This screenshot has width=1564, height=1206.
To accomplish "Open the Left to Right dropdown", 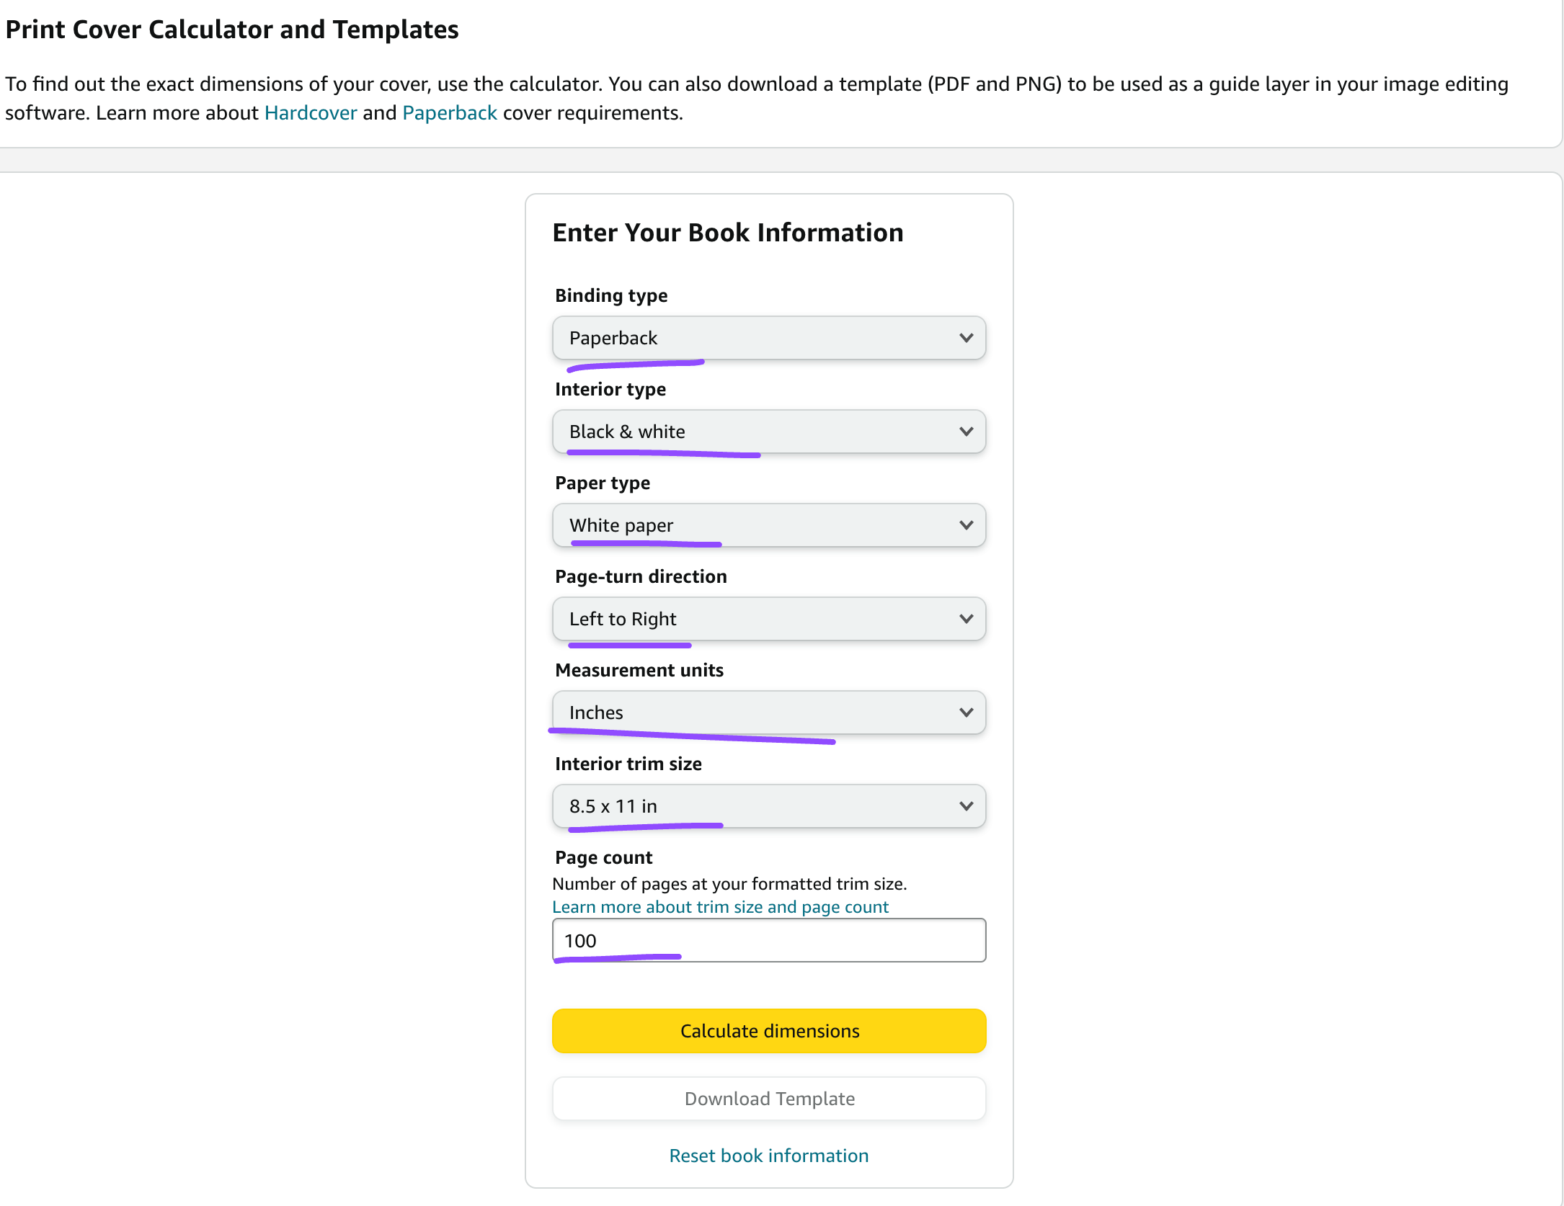I will [x=768, y=619].
